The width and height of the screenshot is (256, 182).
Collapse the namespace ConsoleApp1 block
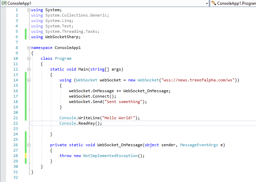click(x=29, y=48)
